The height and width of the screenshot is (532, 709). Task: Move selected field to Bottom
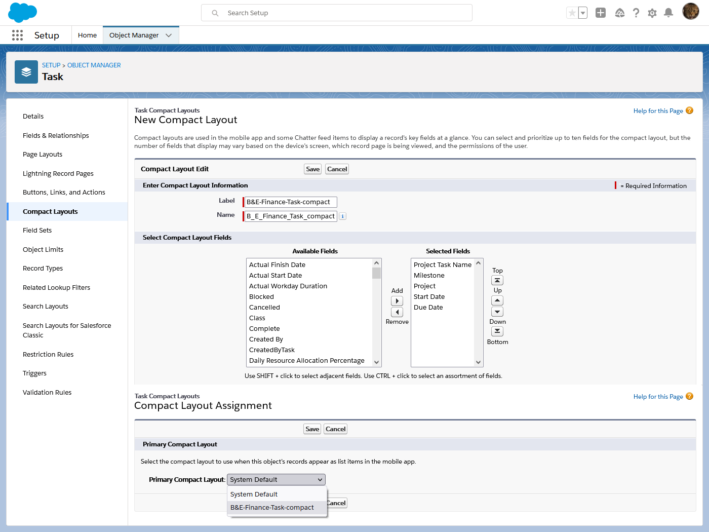point(497,331)
